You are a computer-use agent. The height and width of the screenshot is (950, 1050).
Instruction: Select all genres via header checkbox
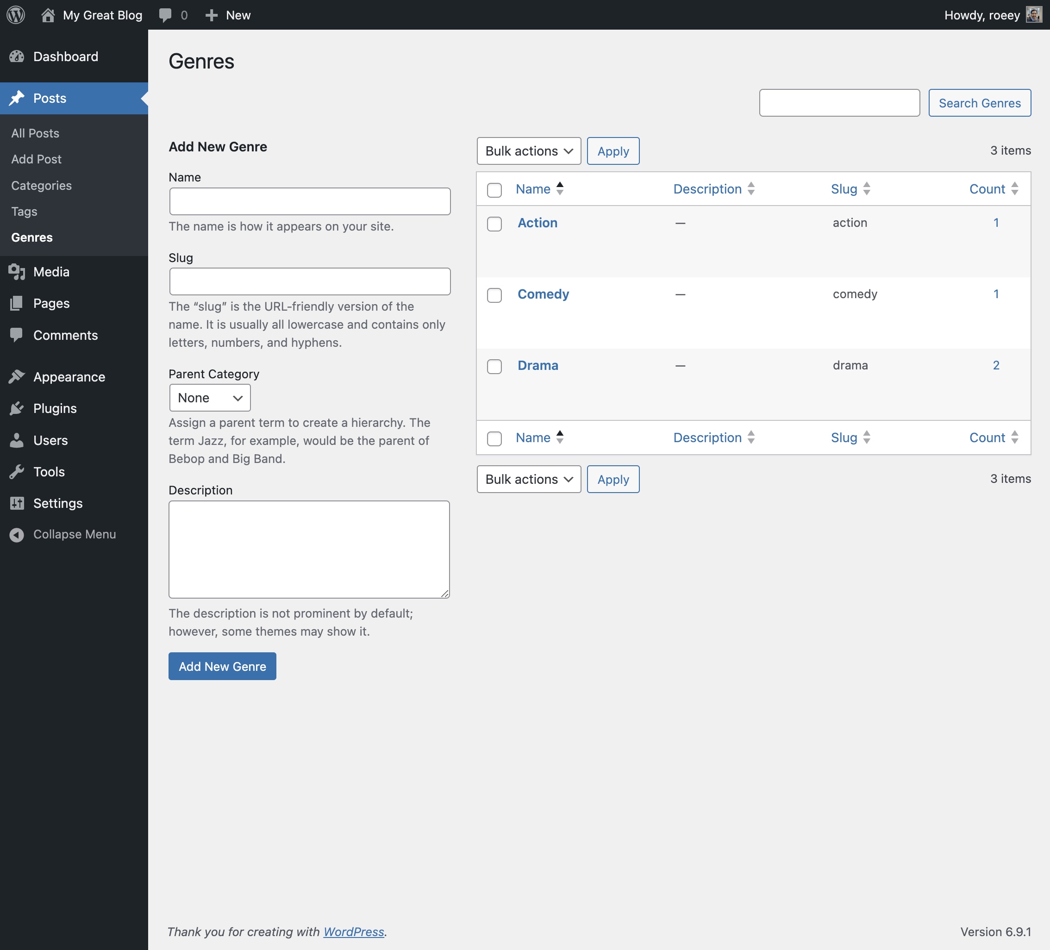(494, 190)
